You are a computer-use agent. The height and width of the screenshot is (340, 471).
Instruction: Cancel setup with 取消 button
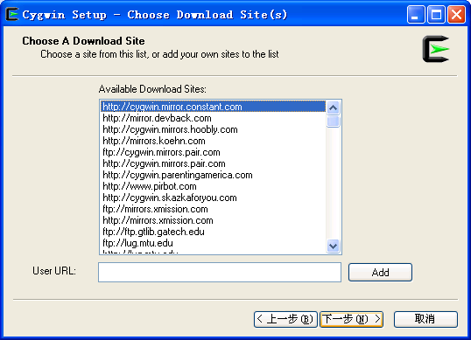pos(425,319)
